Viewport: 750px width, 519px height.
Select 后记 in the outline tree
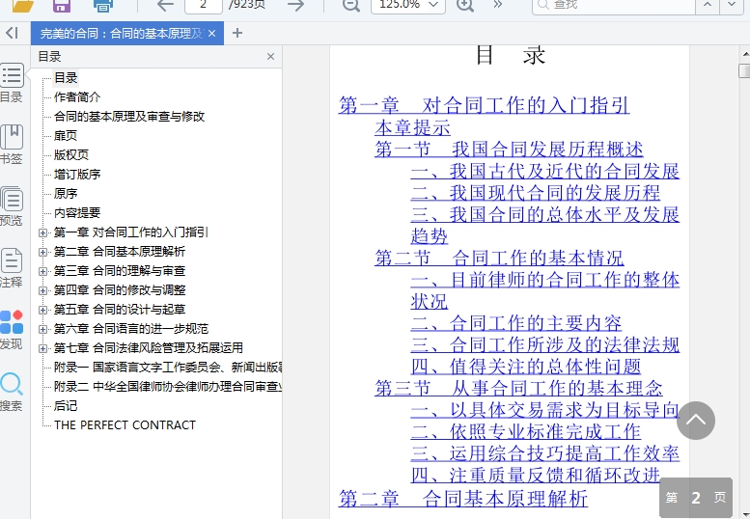pyautogui.click(x=66, y=406)
